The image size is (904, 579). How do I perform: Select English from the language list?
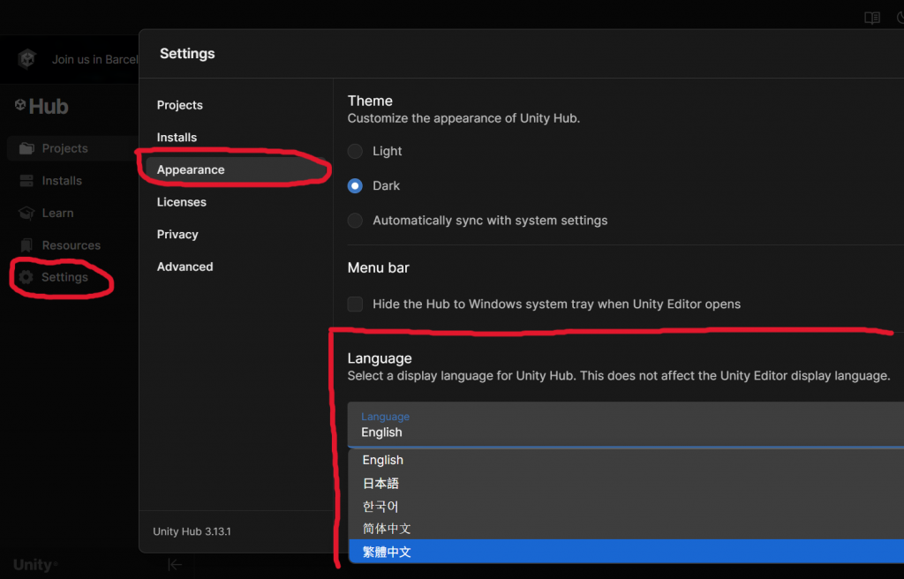tap(626, 460)
